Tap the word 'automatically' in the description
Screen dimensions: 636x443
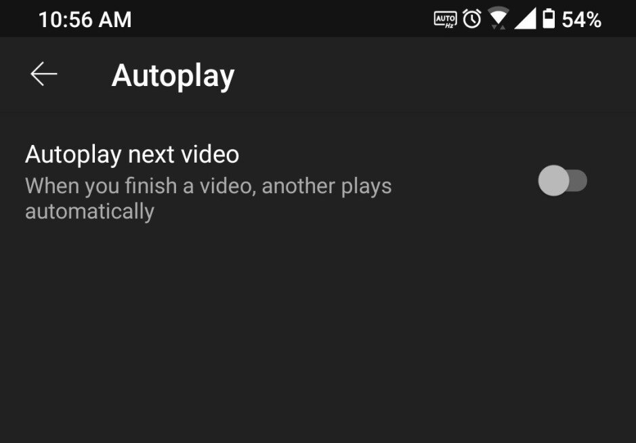tap(89, 211)
